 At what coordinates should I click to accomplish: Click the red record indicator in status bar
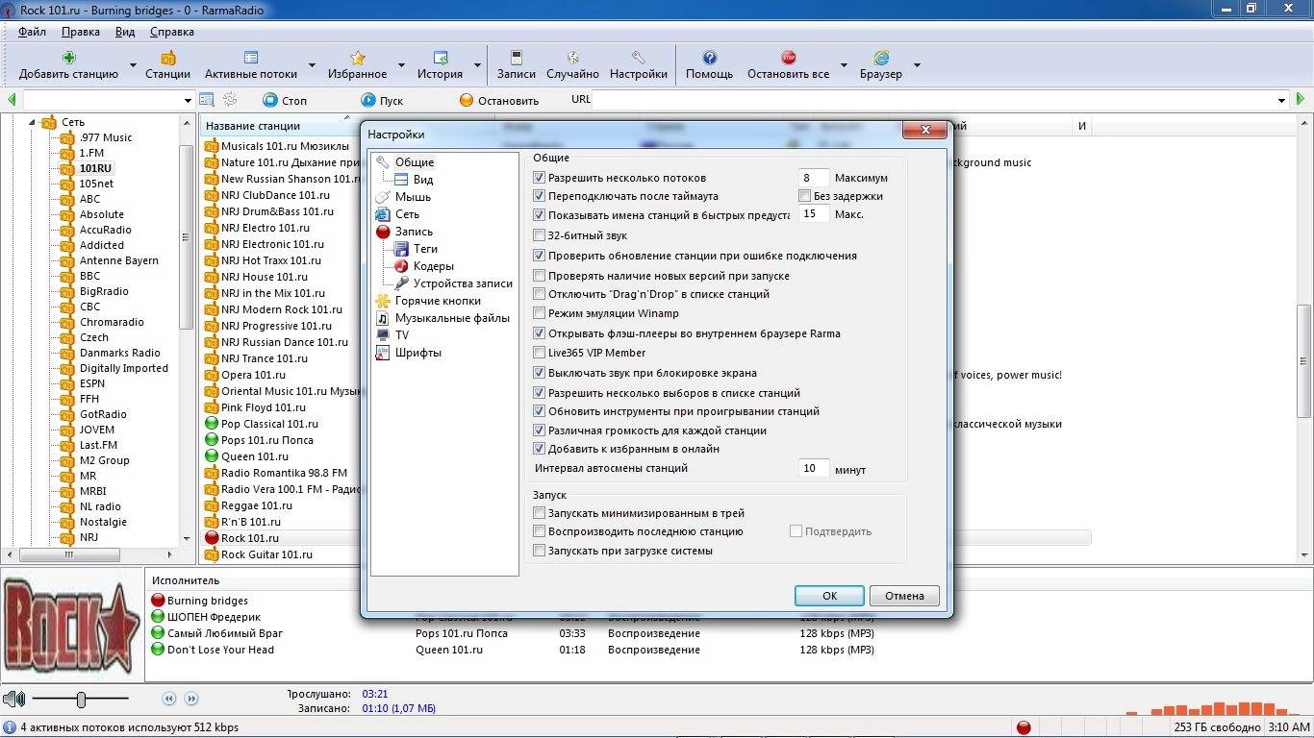pyautogui.click(x=1023, y=727)
